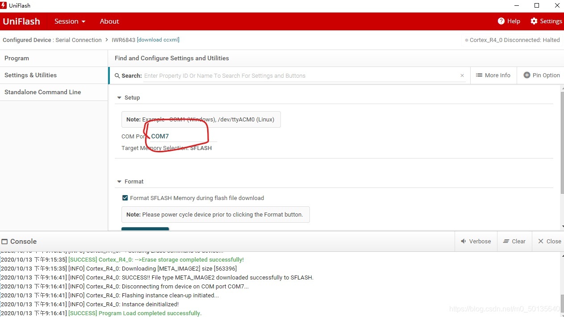This screenshot has width=564, height=317.
Task: Click the Help question mark icon
Action: coord(501,21)
